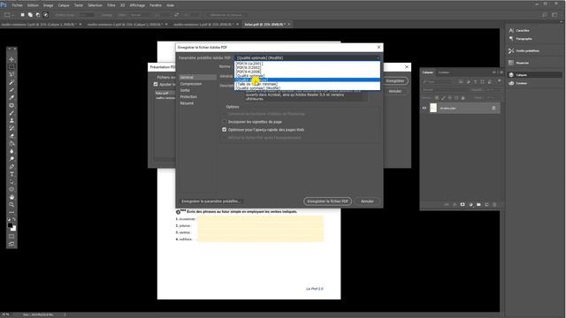566x318 pixels.
Task: Select the History Brush tool
Action: click(11, 128)
